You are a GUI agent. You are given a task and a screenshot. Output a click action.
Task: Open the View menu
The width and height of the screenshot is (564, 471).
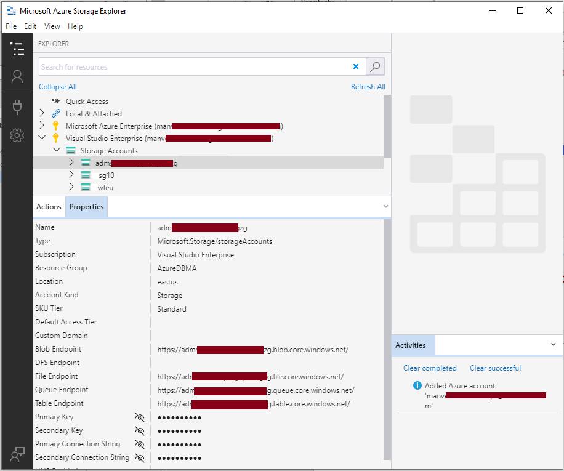click(52, 26)
